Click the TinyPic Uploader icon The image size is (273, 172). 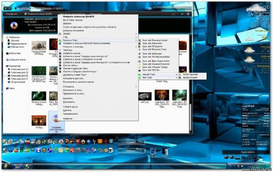[180, 75]
